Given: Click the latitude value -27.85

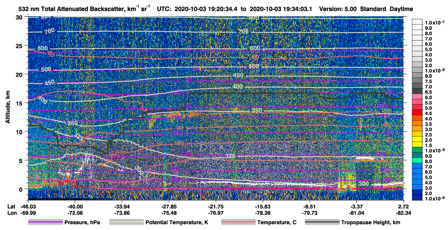Looking at the screenshot, I should pos(169,207).
